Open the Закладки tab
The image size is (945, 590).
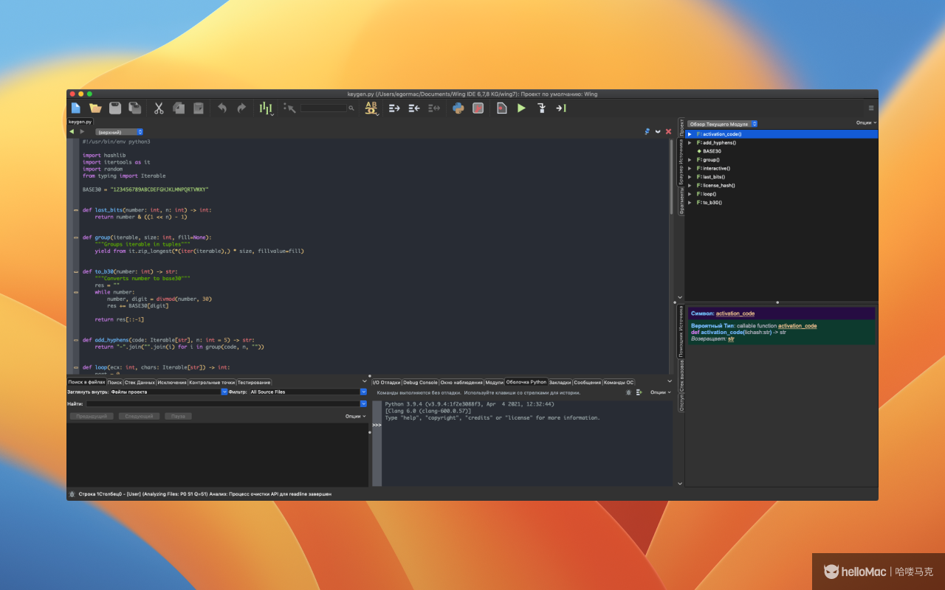pyautogui.click(x=560, y=383)
